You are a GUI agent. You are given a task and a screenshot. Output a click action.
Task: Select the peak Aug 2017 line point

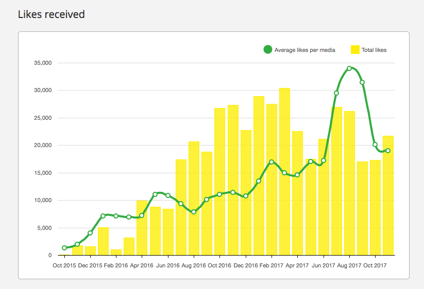coord(349,68)
